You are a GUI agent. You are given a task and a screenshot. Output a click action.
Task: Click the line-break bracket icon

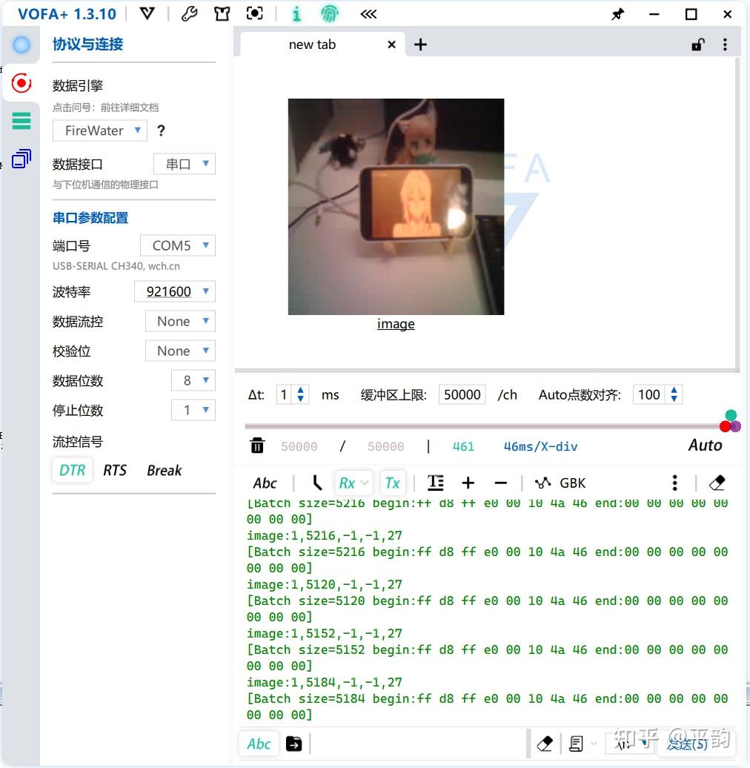point(317,483)
